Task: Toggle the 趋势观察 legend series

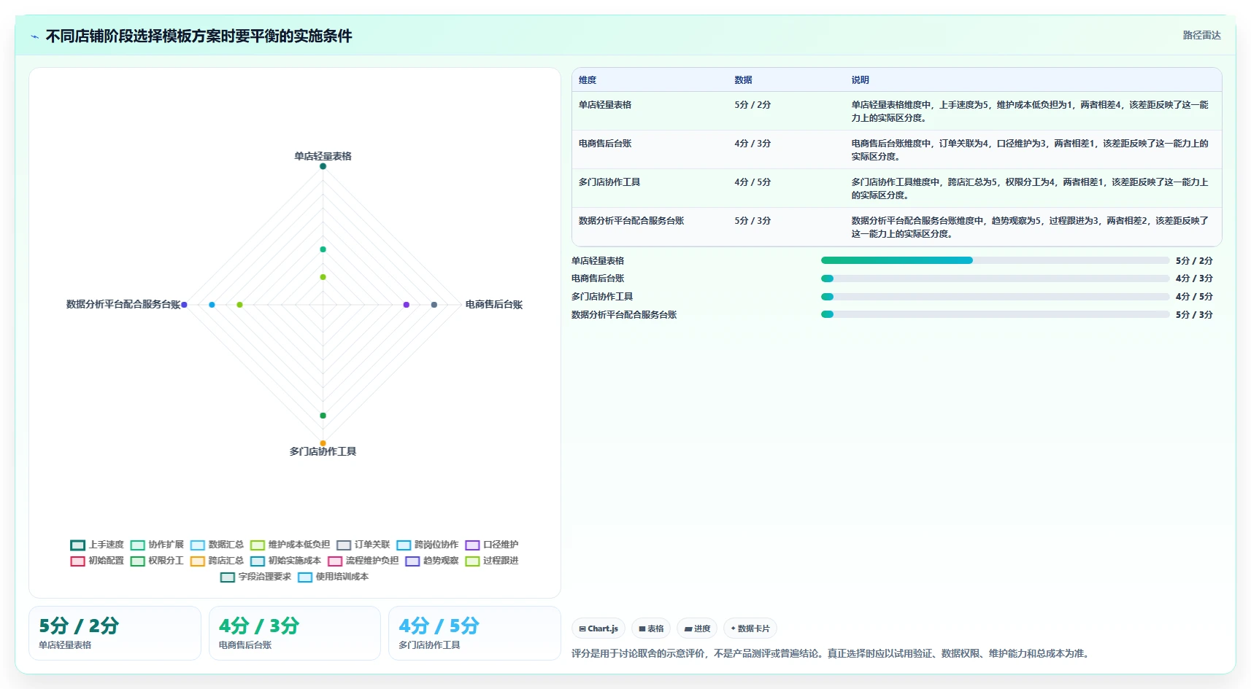Action: tap(431, 561)
